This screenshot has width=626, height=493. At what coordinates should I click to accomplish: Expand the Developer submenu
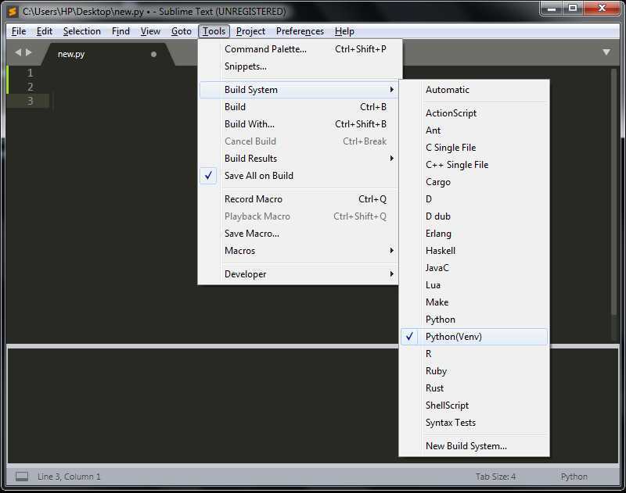(x=298, y=274)
